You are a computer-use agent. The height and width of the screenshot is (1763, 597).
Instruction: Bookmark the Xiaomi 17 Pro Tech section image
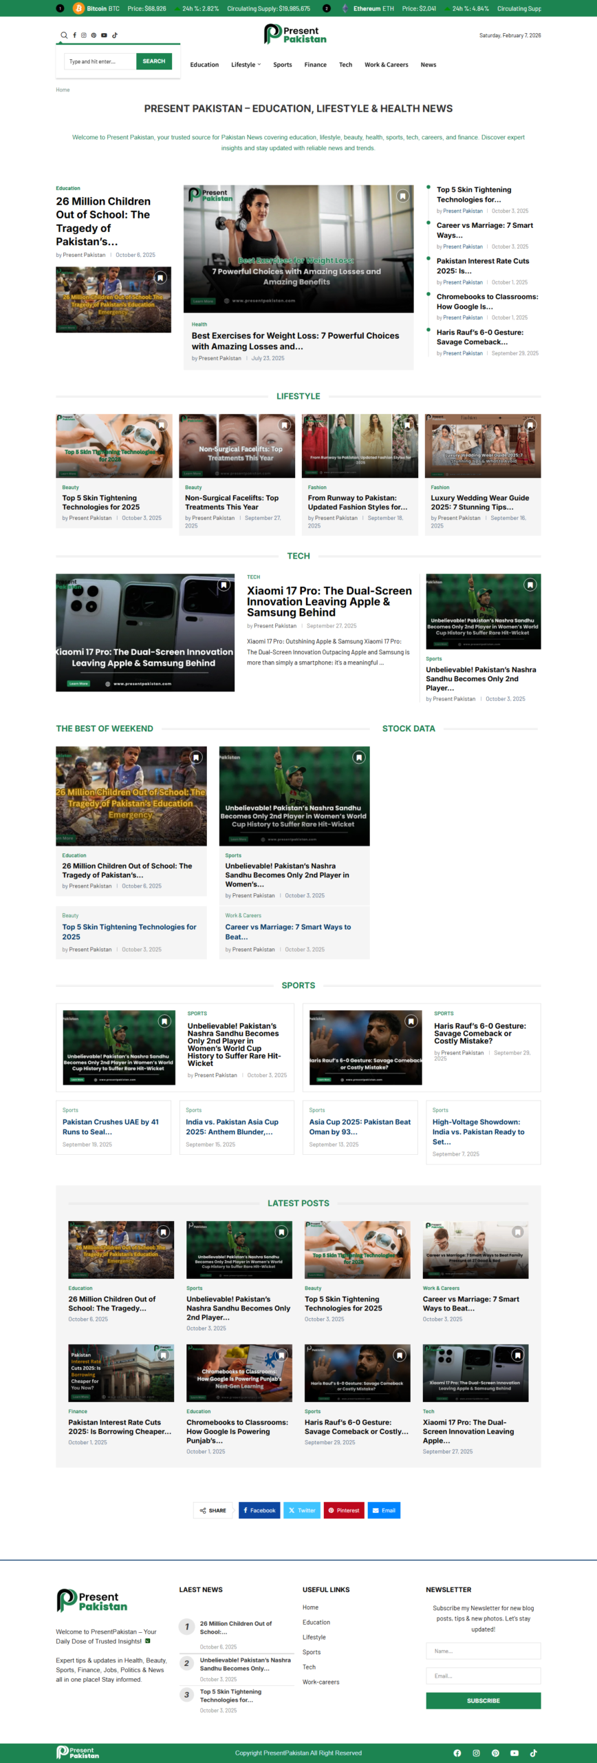(x=224, y=585)
